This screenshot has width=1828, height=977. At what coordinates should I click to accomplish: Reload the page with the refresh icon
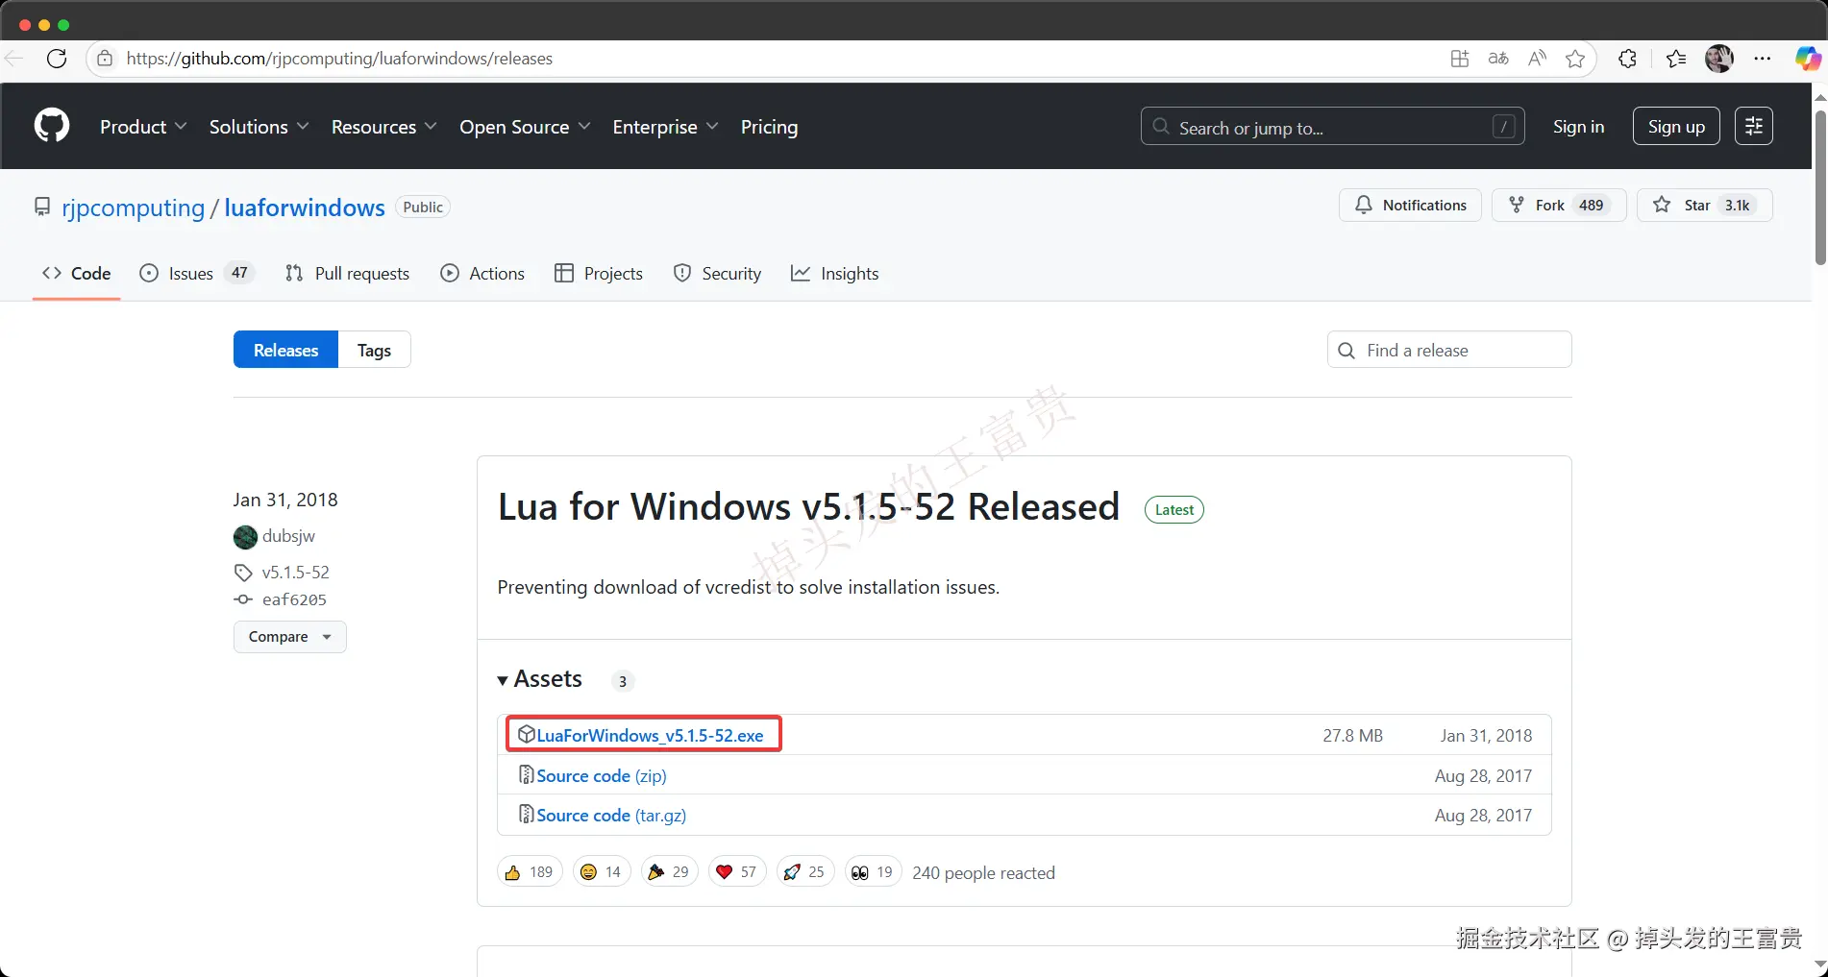[x=57, y=59]
